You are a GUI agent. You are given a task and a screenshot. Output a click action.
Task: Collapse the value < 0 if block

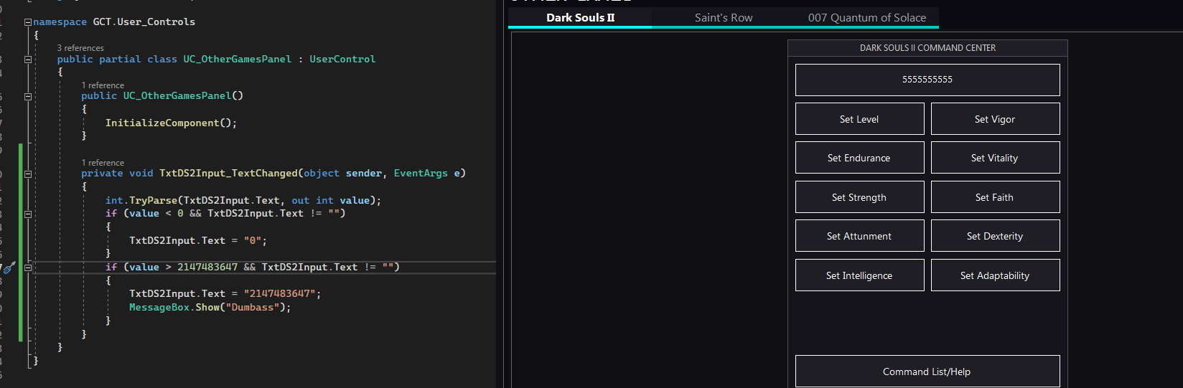[28, 214]
